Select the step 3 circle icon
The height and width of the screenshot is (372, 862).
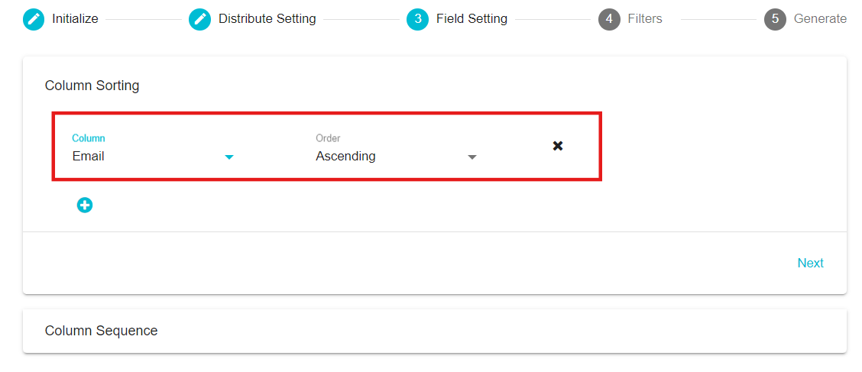point(417,19)
